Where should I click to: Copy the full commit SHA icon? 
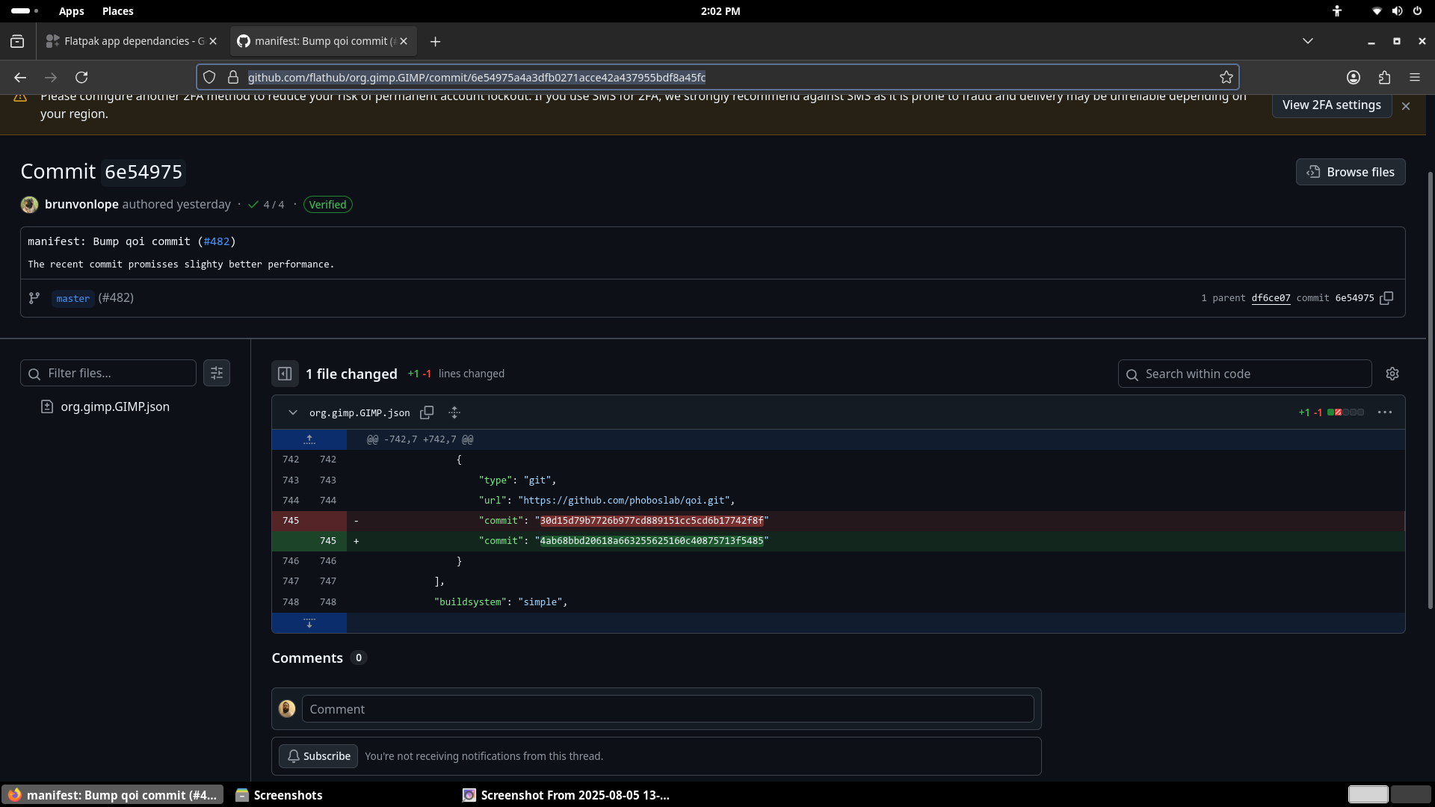pyautogui.click(x=1386, y=298)
